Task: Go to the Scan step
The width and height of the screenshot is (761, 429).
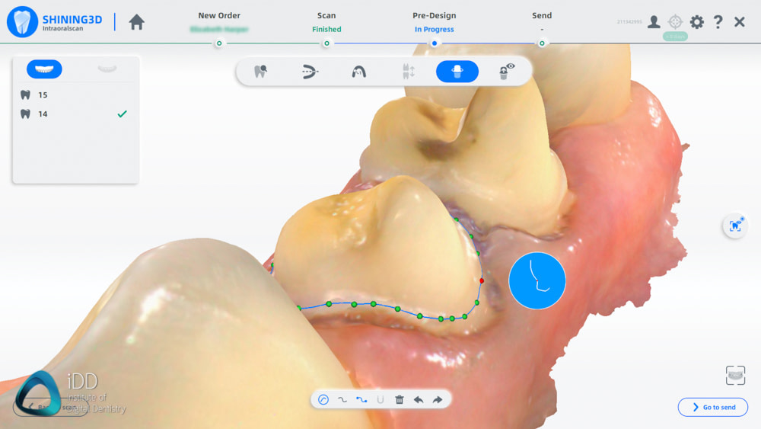Action: click(326, 22)
